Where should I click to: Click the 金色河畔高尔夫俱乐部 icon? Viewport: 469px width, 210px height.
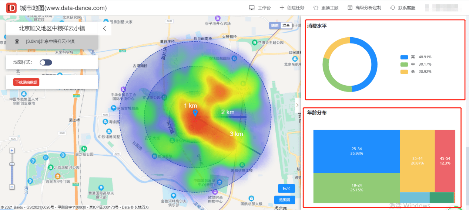click(173, 196)
